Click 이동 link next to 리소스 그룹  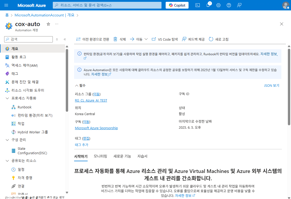(96, 94)
